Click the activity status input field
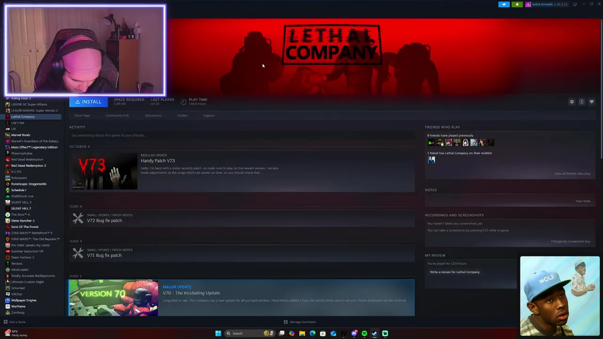The height and width of the screenshot is (339, 603). point(242,135)
